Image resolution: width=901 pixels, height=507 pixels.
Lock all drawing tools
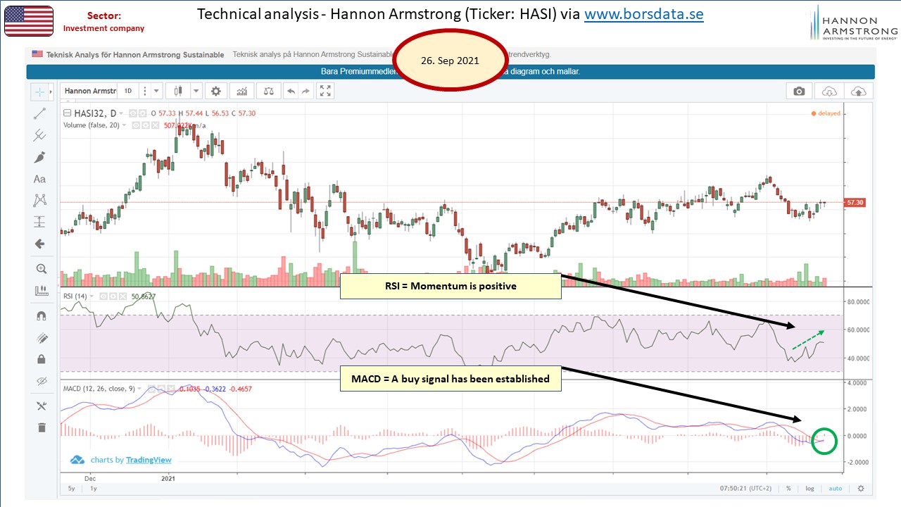pos(40,359)
